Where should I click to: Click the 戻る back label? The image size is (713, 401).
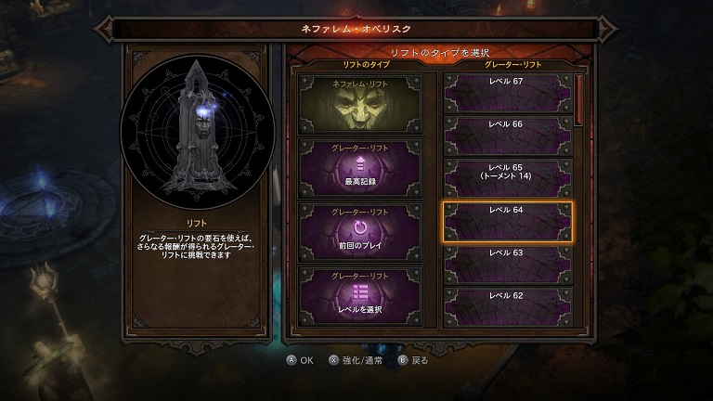[x=420, y=360]
